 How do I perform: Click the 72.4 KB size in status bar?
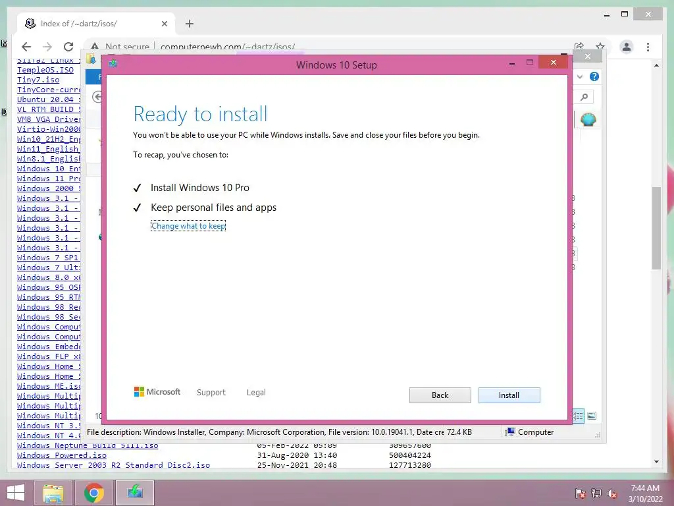[459, 432]
